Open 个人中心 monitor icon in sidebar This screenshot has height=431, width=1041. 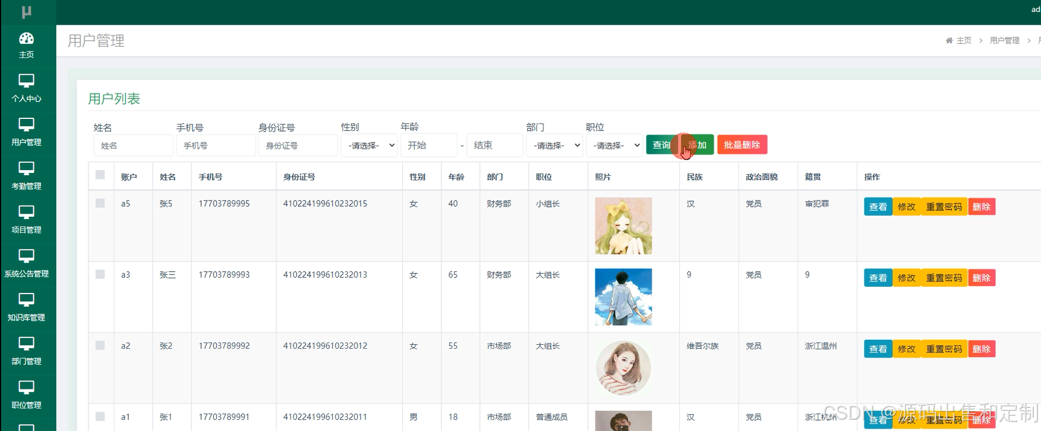[26, 81]
